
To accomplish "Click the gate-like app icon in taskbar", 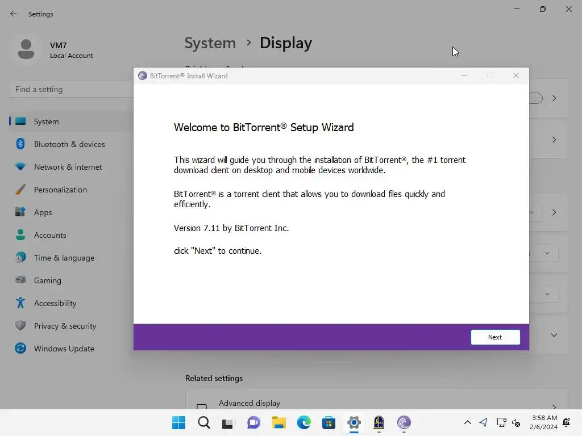I will 379,422.
